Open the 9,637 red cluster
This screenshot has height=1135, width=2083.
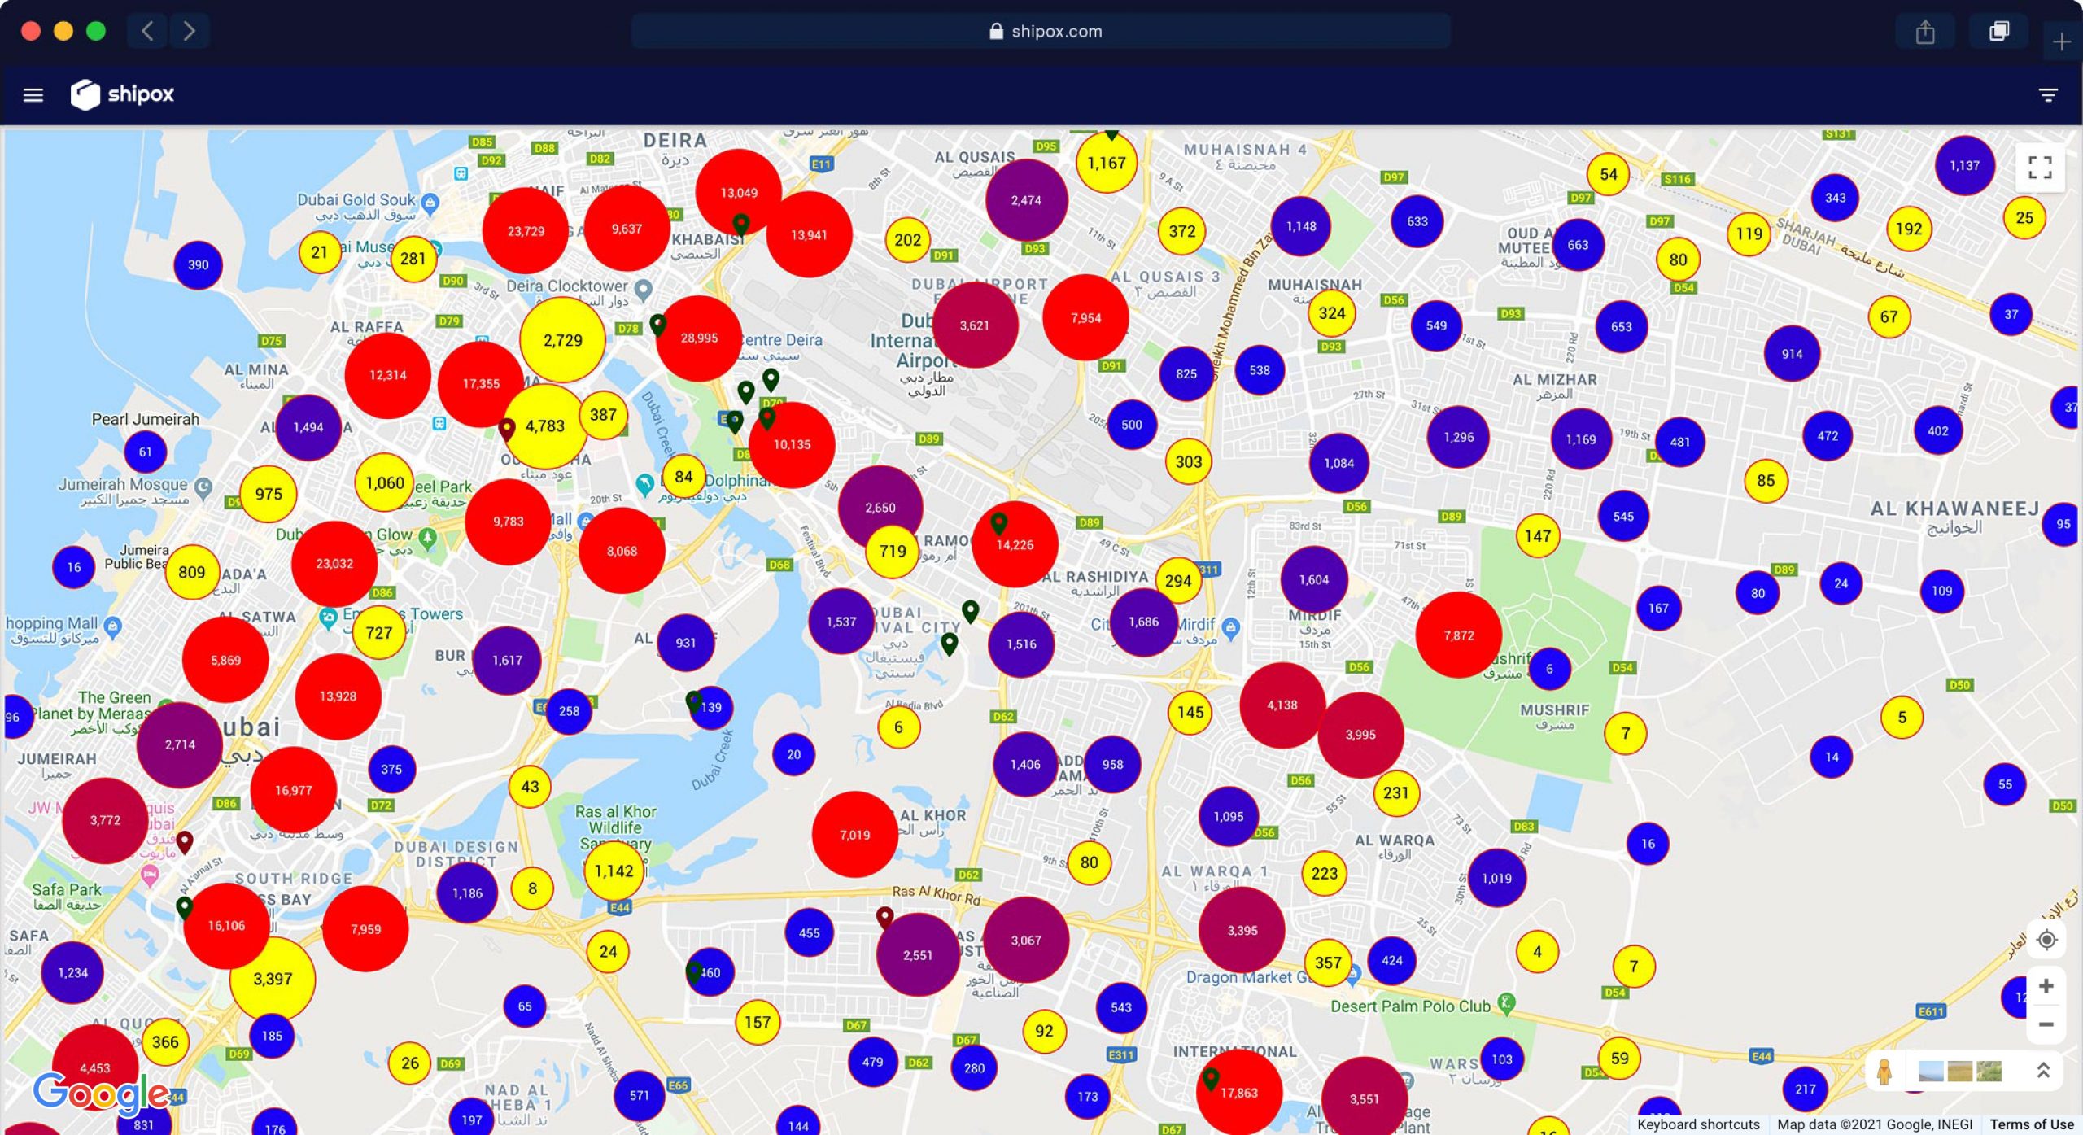click(627, 229)
